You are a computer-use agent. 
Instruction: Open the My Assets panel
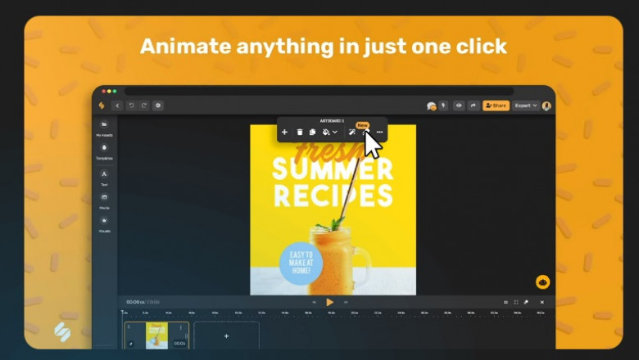point(104,126)
